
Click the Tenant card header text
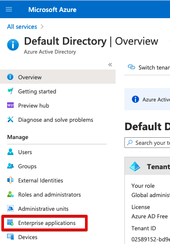[x=158, y=167]
